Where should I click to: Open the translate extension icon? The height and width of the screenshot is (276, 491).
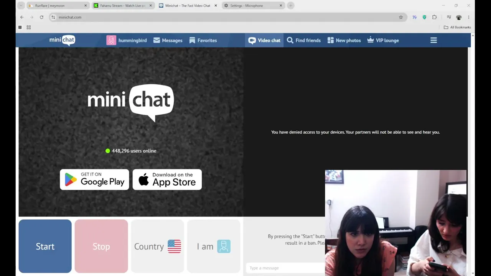pyautogui.click(x=414, y=17)
